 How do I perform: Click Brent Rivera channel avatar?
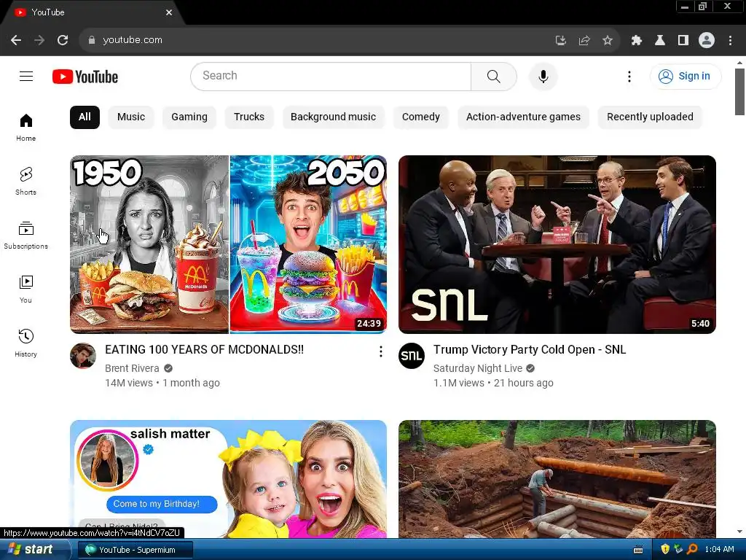coord(83,356)
